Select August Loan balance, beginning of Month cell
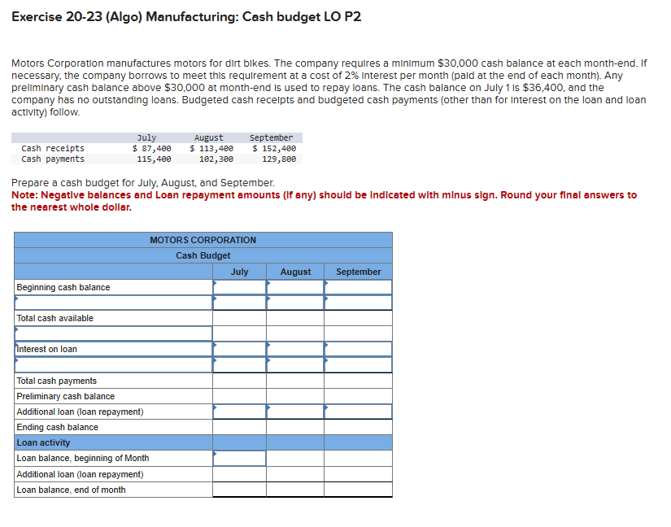 295,458
